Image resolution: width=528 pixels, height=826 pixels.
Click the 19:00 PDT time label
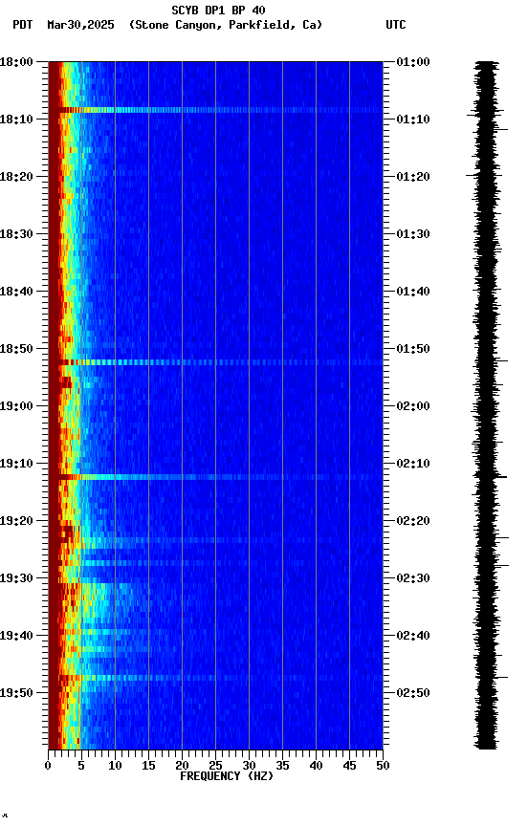coord(16,406)
